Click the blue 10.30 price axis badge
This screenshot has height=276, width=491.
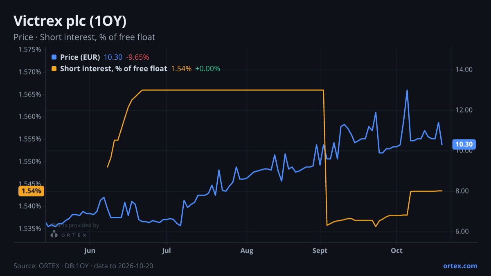click(464, 144)
